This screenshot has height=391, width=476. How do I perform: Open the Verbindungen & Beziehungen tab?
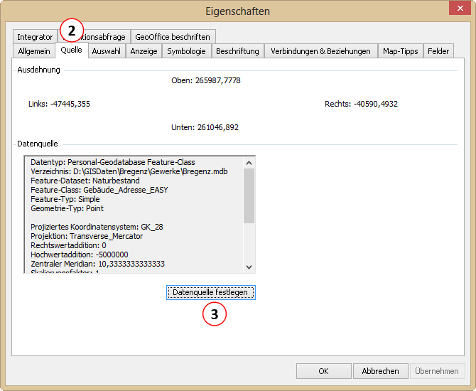[x=320, y=51]
